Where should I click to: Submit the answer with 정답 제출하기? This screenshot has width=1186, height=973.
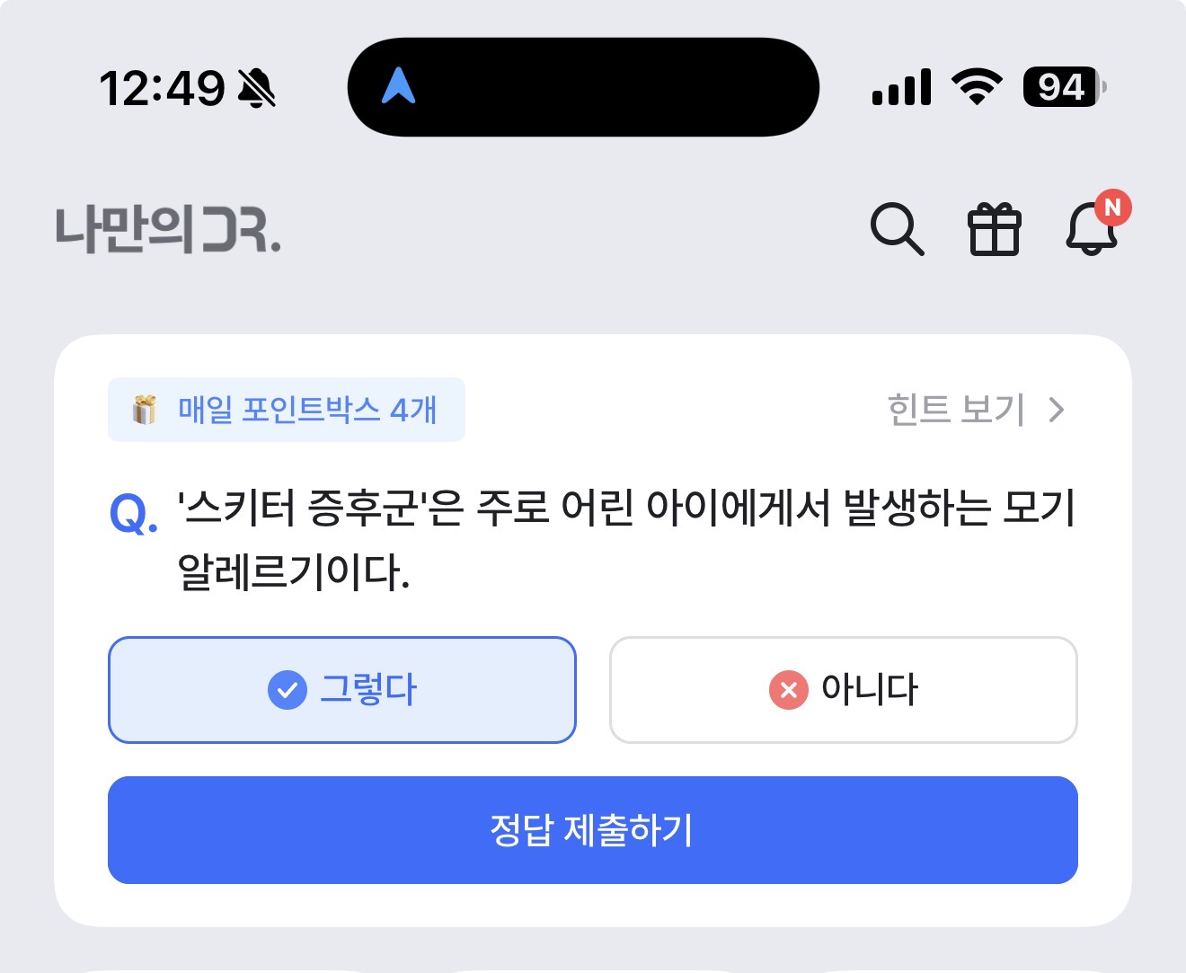(593, 830)
